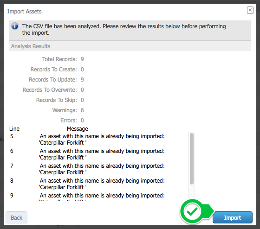Select the warning message for line 5
Viewport: 260px width, 229px height.
[x=102, y=140]
